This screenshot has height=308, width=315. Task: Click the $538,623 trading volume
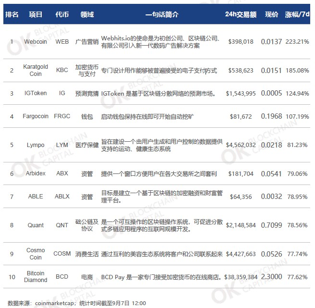[x=241, y=70]
